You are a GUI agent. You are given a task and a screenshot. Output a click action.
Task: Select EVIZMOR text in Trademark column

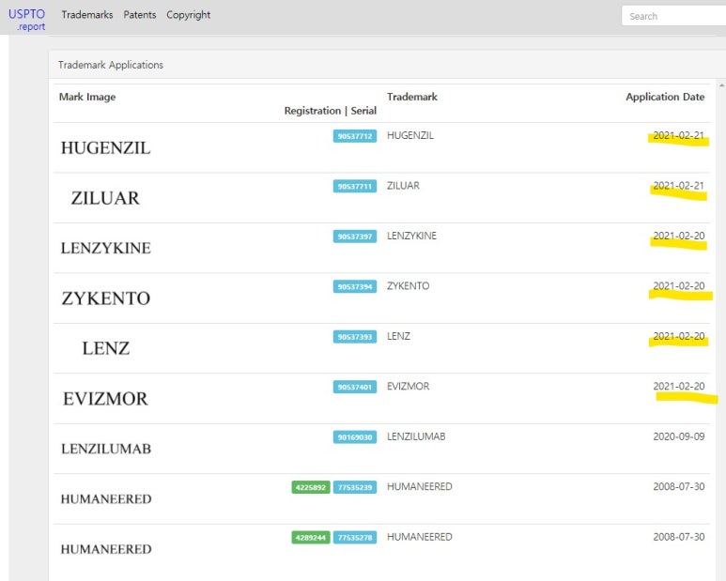point(408,387)
